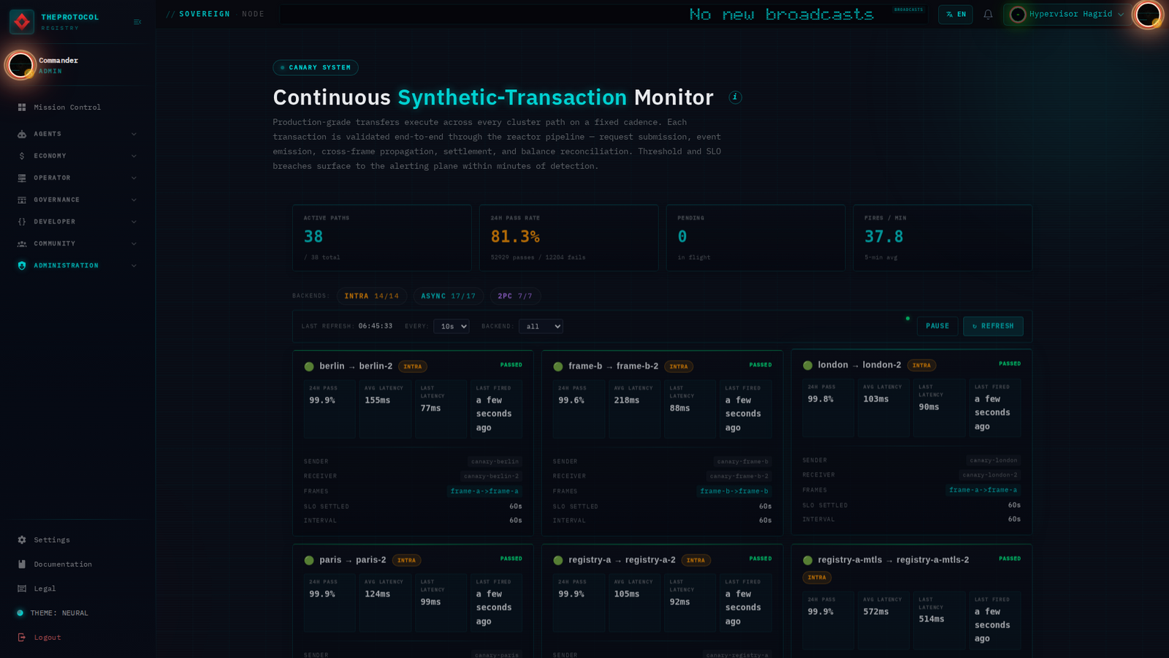The height and width of the screenshot is (658, 1169).
Task: Click the Fires / Min 37.8 value
Action: (883, 237)
